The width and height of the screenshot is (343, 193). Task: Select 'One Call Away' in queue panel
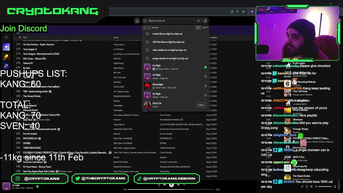point(300,91)
